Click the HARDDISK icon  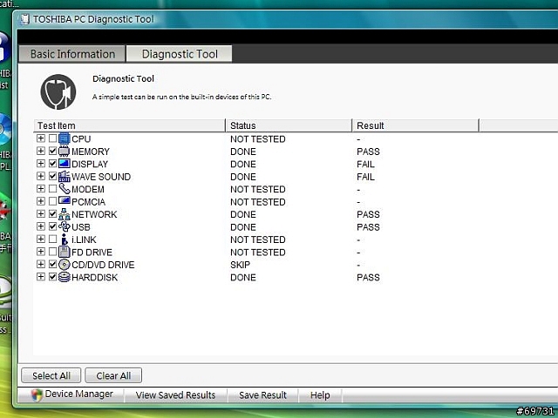pyautogui.click(x=64, y=277)
